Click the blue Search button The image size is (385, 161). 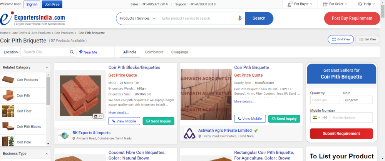click(259, 18)
